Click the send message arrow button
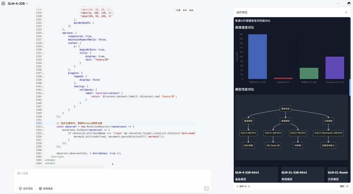Screen dimensions: 353x194 coord(207,188)
